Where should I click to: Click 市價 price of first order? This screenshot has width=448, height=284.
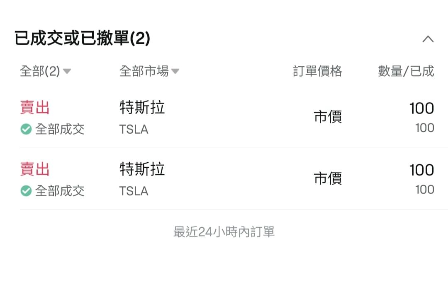click(x=328, y=117)
